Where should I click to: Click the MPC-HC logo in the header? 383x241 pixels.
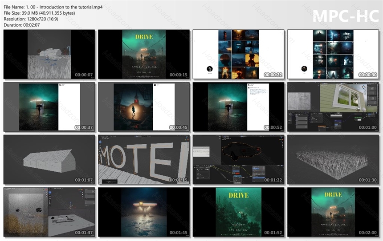click(346, 16)
